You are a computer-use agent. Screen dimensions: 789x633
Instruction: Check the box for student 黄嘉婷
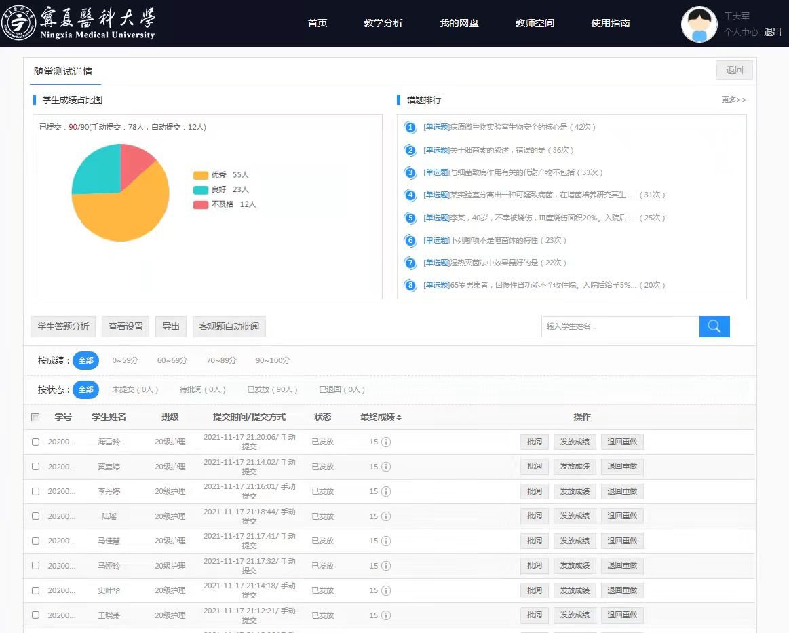click(35, 467)
